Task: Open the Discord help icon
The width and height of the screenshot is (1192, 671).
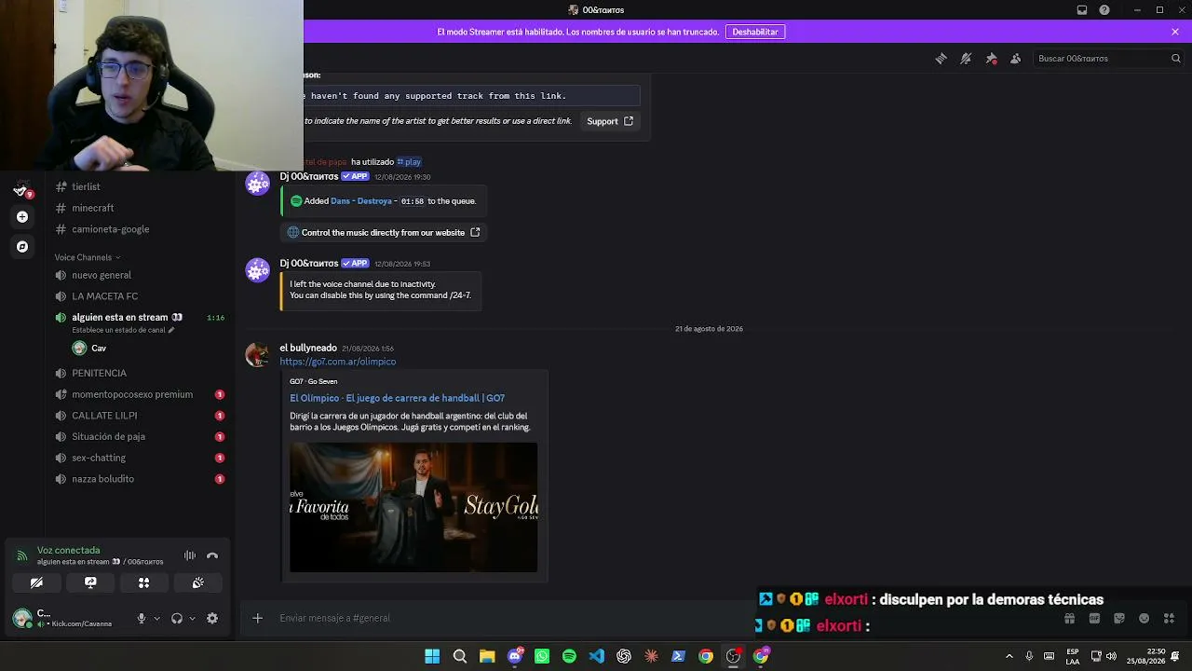Action: pos(1104,10)
